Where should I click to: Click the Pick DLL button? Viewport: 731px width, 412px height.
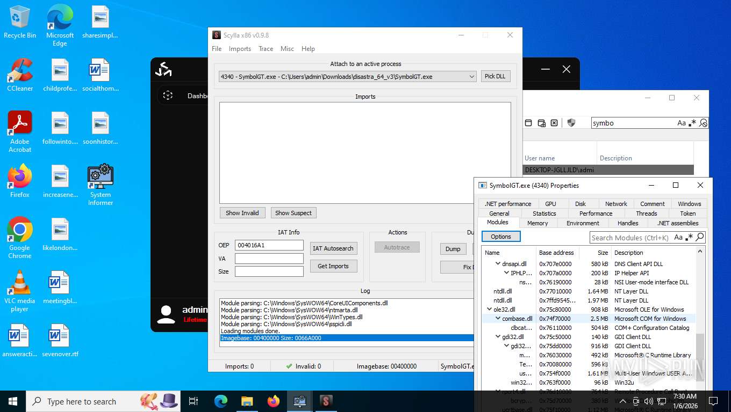(495, 76)
